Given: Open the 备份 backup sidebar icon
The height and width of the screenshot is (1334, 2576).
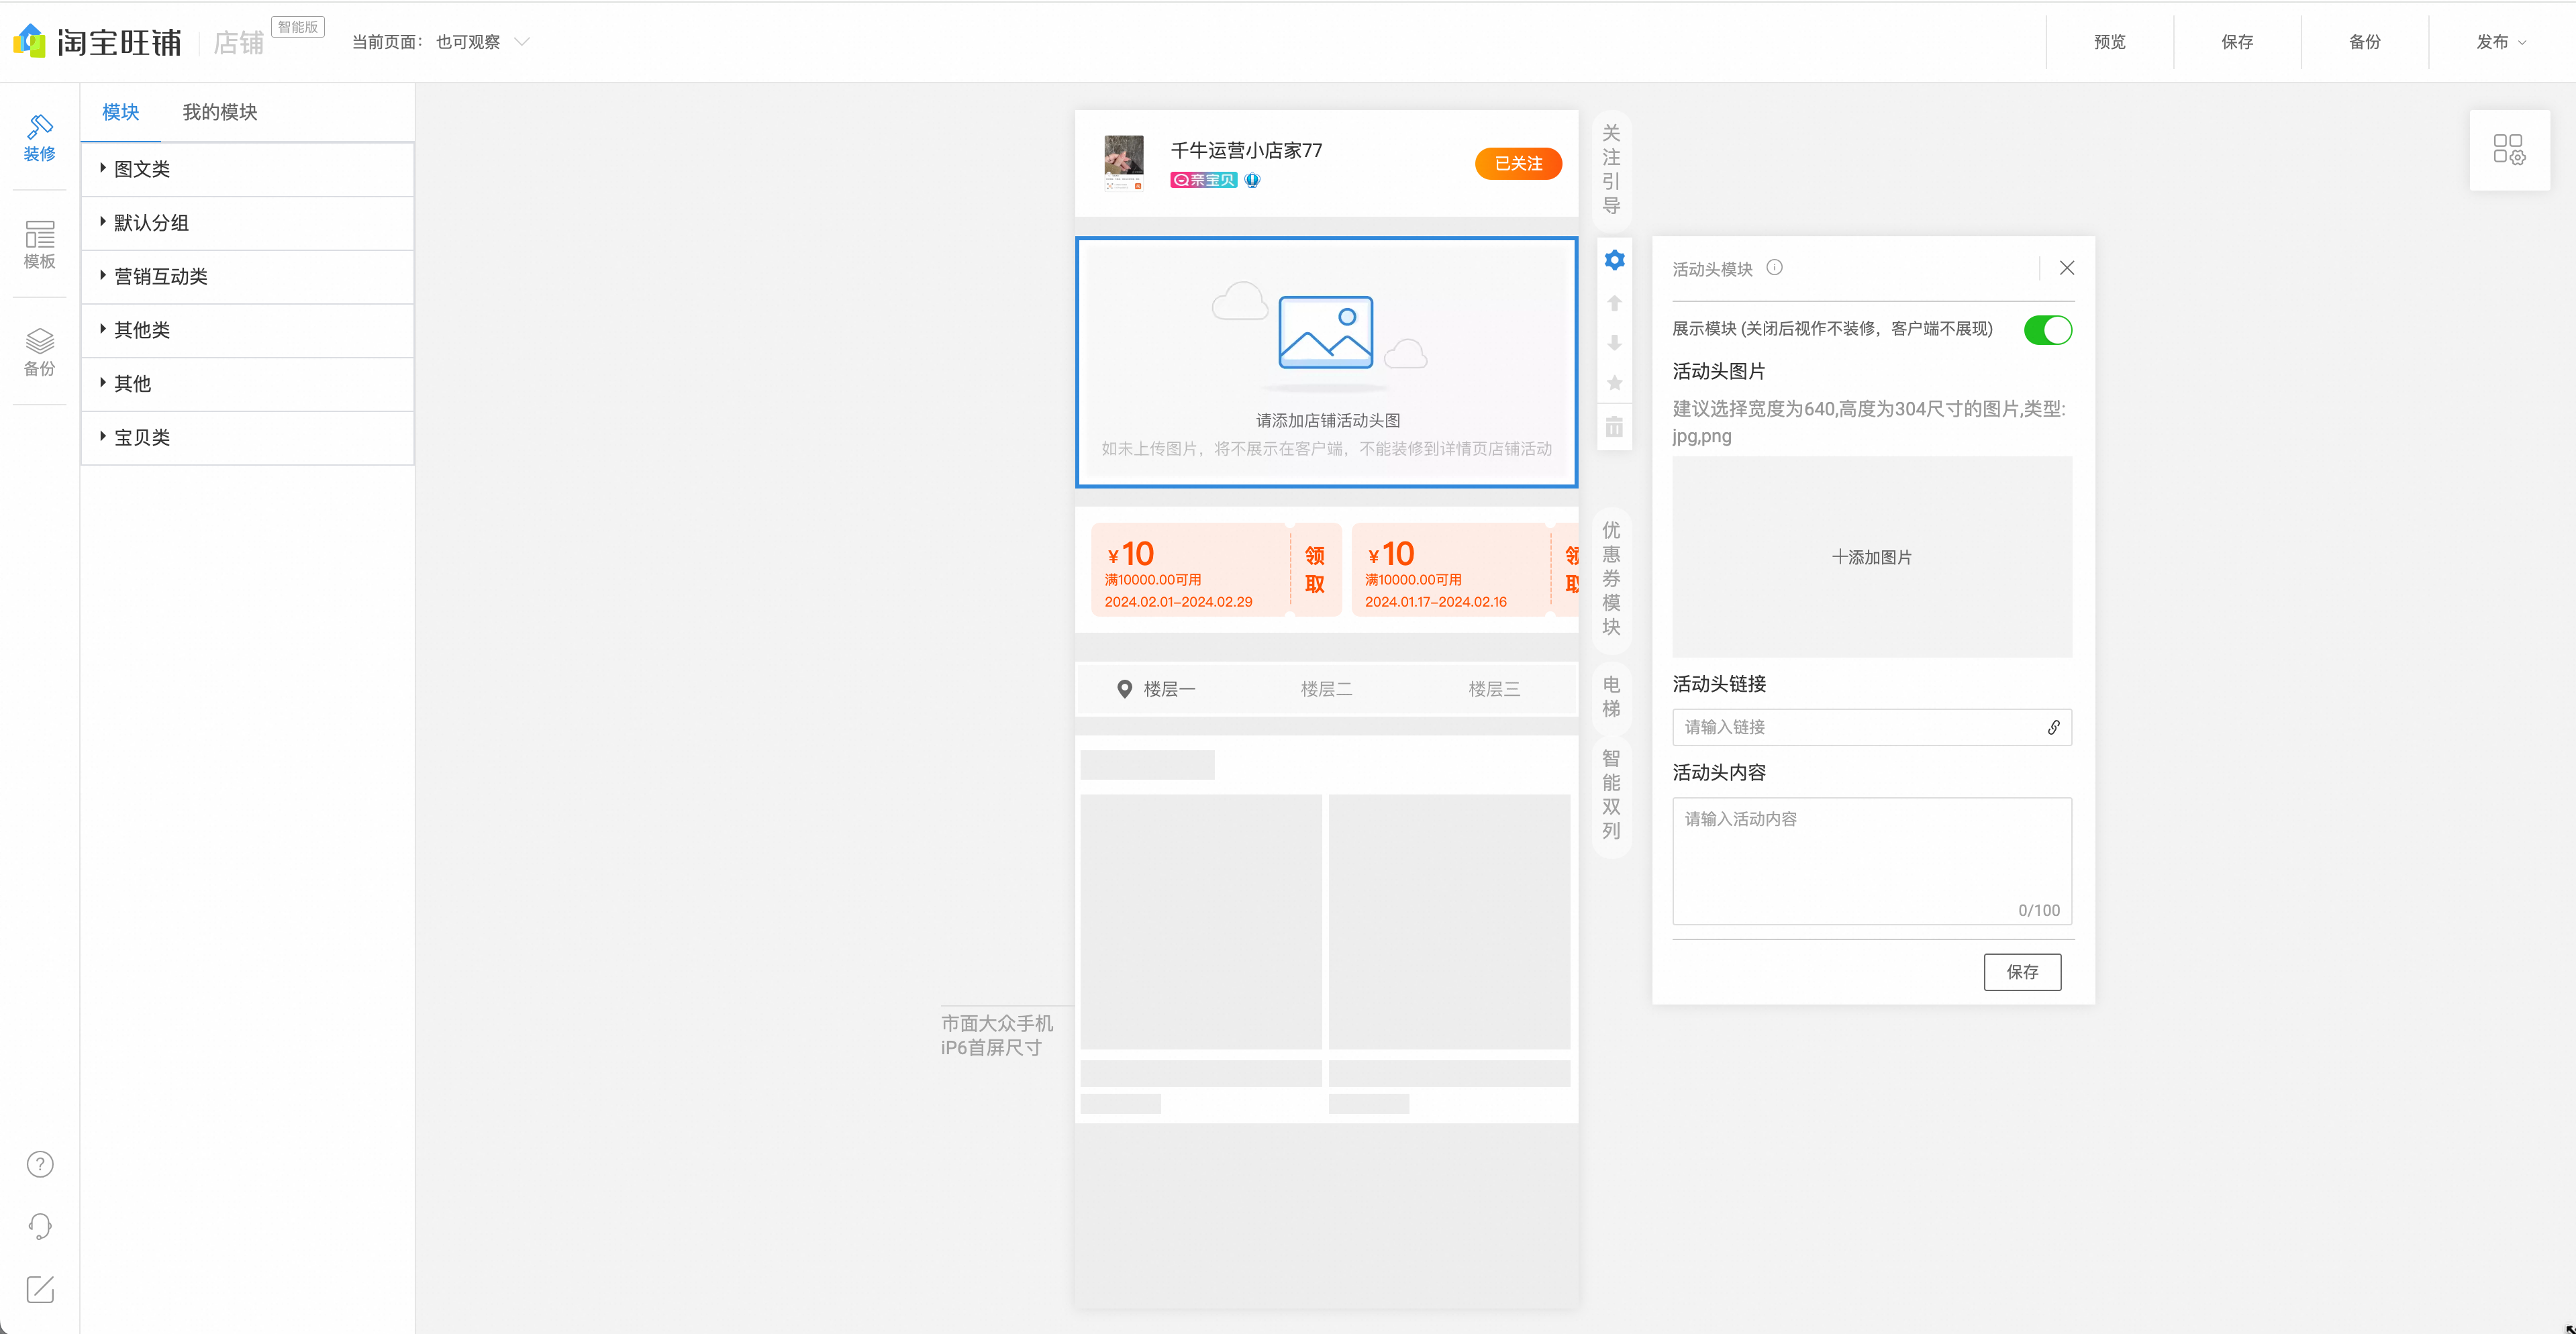Looking at the screenshot, I should [x=39, y=352].
